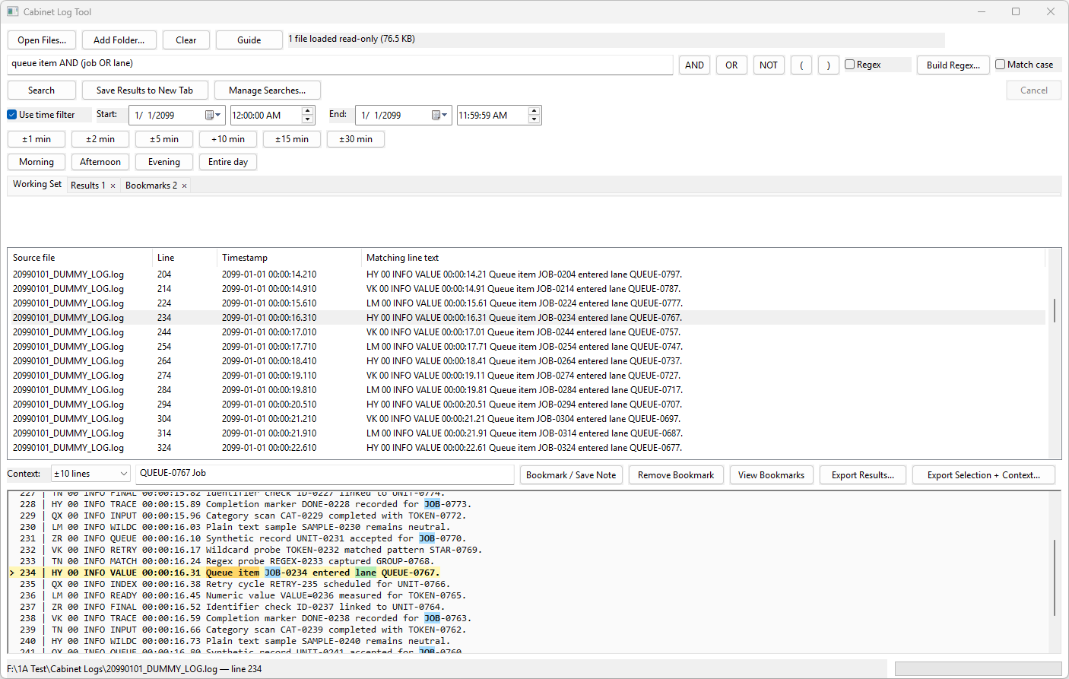1069x679 pixels.
Task: Increase the Start time spinner
Action: pos(308,111)
